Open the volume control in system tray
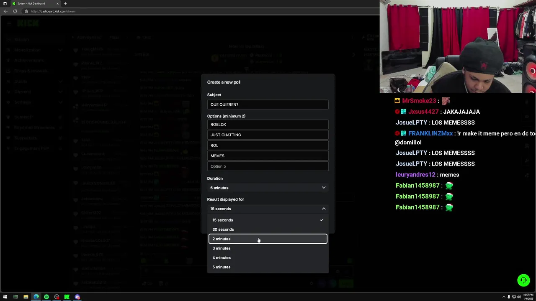The width and height of the screenshot is (536, 301). pos(519,297)
